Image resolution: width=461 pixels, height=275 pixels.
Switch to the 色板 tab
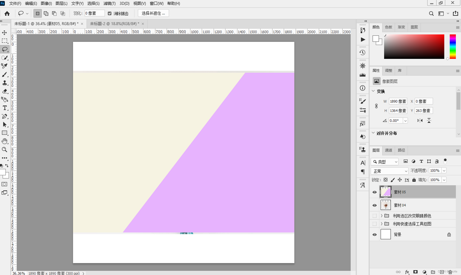[388, 27]
